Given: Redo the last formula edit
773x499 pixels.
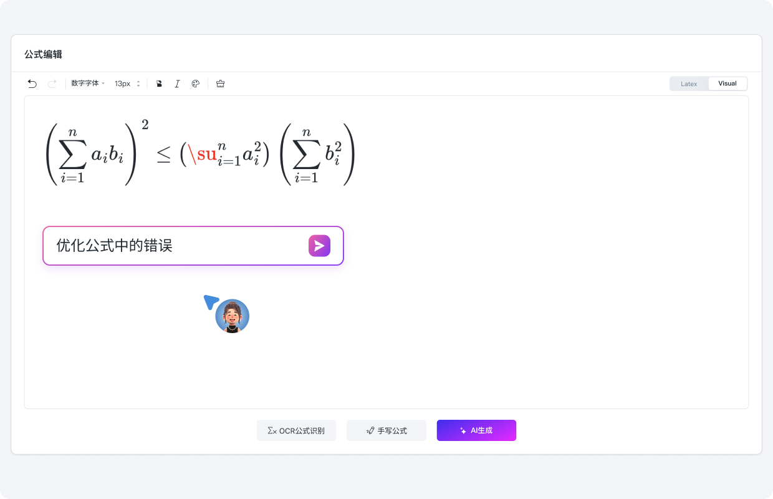Looking at the screenshot, I should [52, 83].
